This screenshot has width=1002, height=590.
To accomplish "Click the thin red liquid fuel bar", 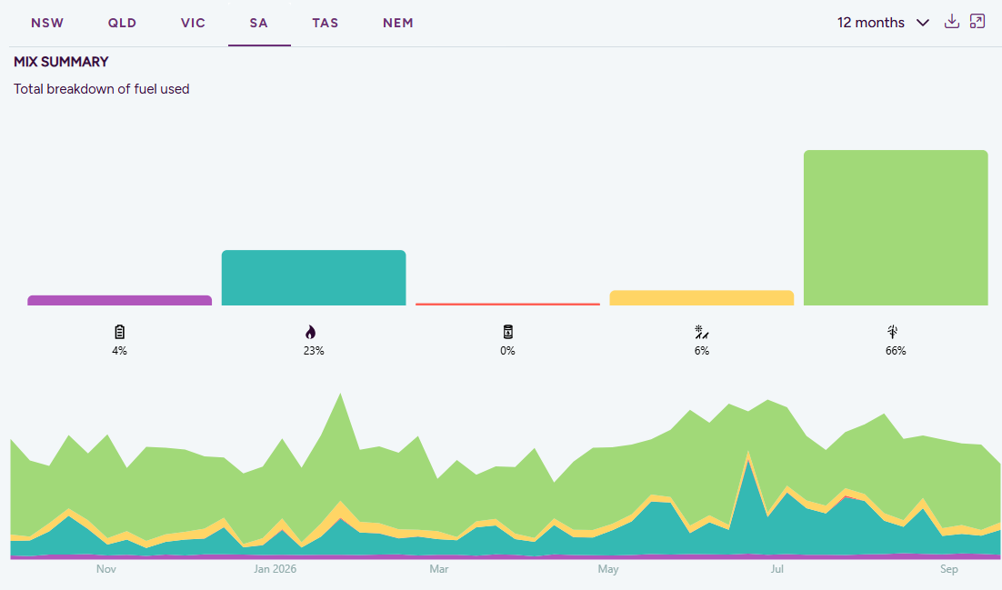I will click(508, 305).
